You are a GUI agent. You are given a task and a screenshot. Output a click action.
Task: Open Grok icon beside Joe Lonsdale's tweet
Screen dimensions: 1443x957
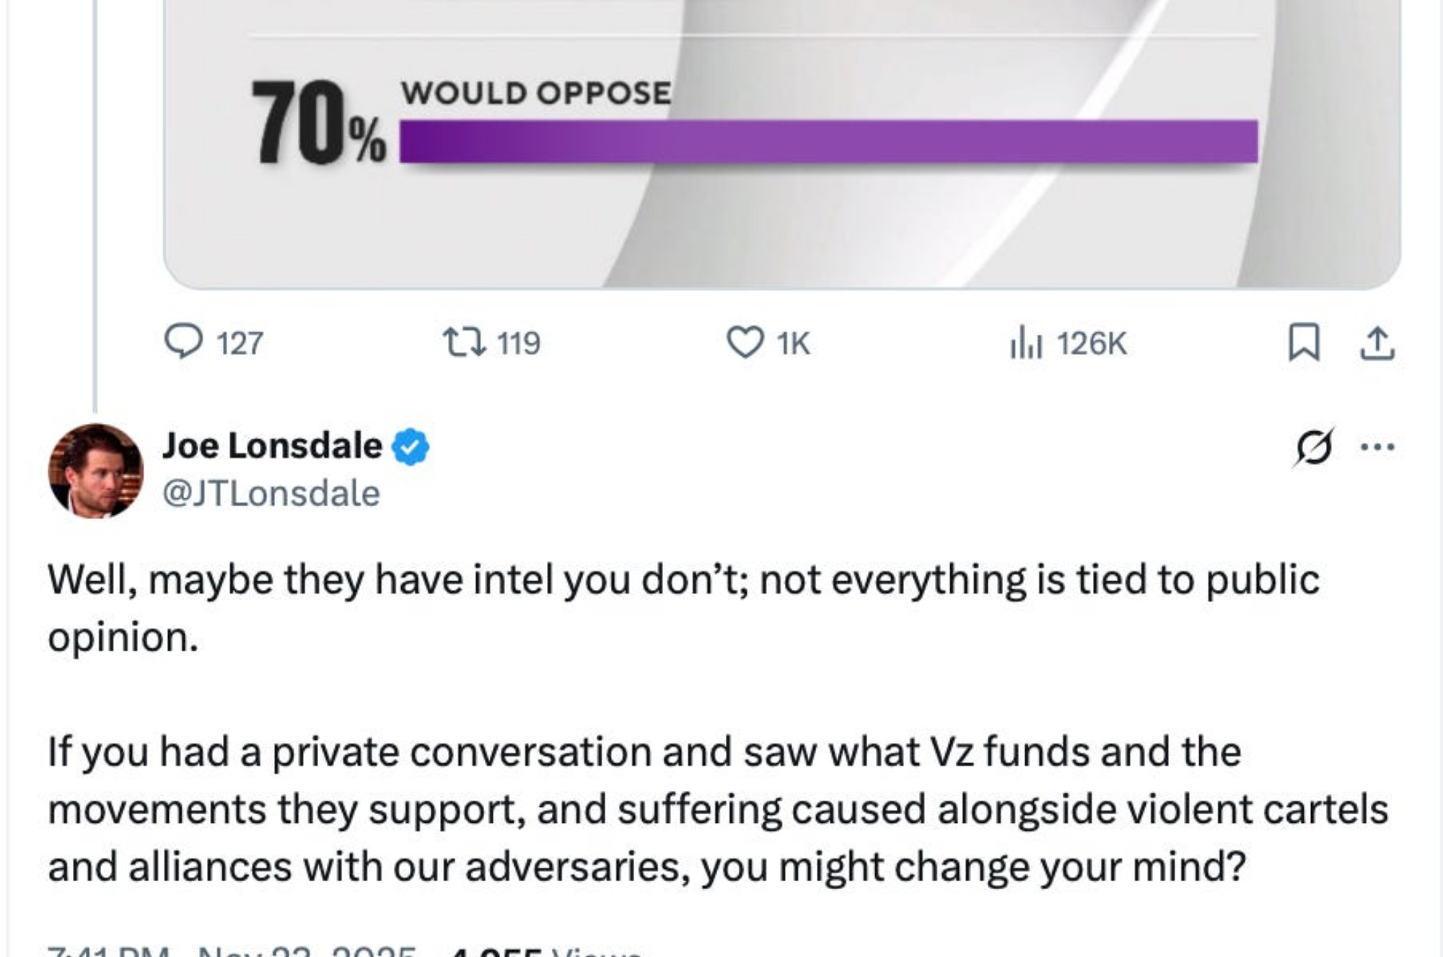coord(1313,447)
